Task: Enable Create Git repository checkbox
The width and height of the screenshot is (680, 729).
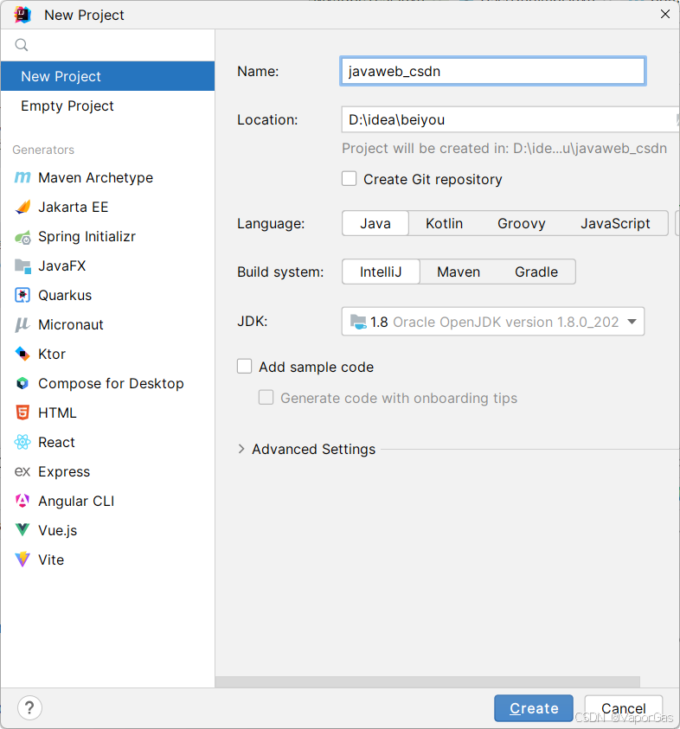Action: (x=350, y=179)
